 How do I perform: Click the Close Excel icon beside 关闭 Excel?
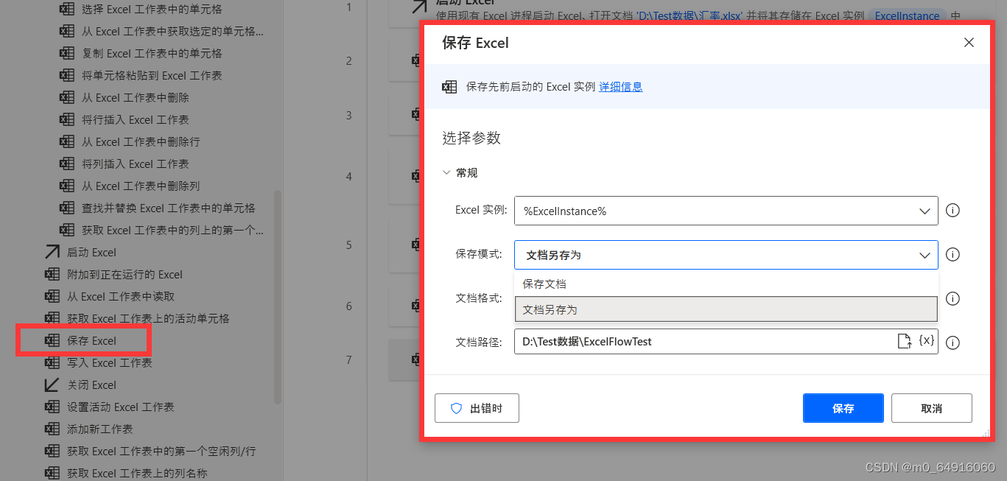53,385
